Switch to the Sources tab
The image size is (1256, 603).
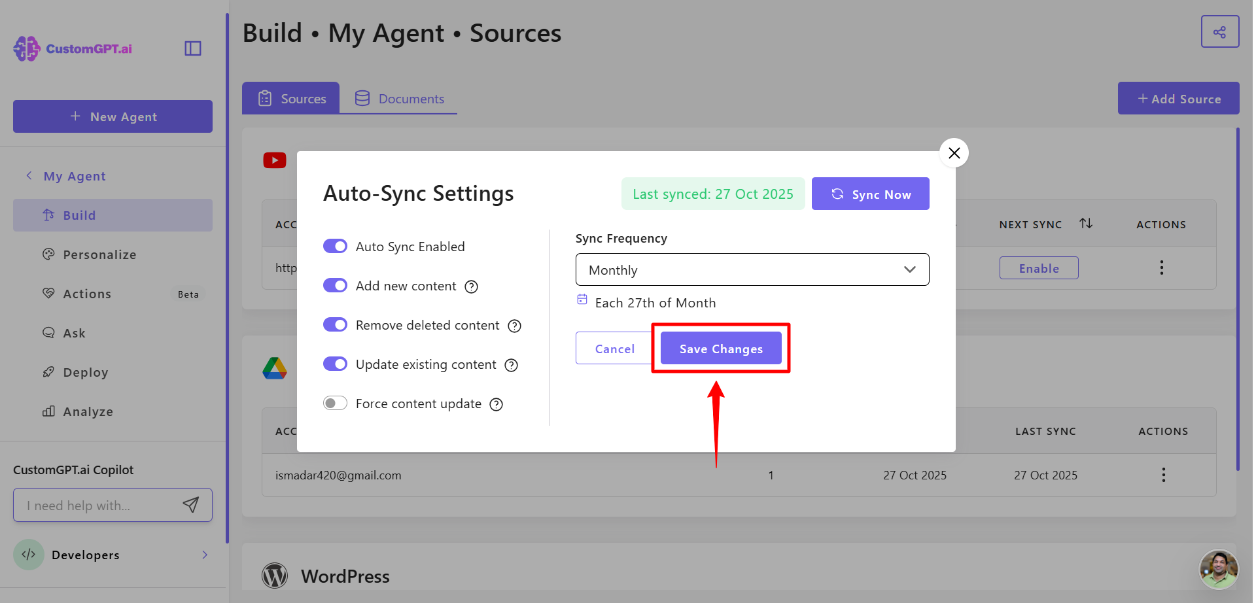tap(291, 98)
